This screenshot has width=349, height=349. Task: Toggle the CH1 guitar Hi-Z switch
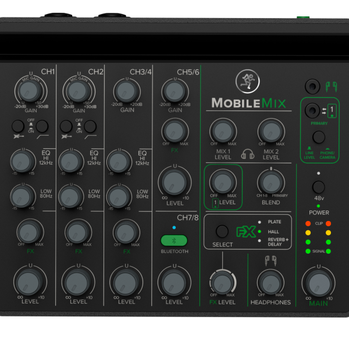pos(18,126)
